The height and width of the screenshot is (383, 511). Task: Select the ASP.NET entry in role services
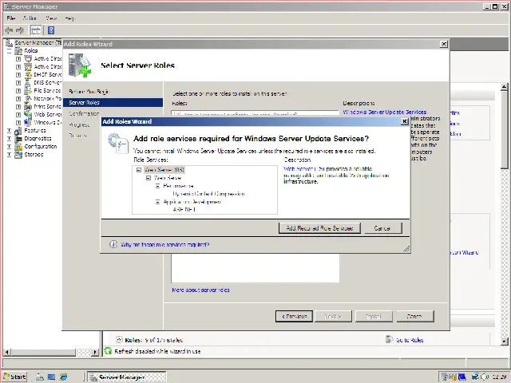[x=184, y=209]
